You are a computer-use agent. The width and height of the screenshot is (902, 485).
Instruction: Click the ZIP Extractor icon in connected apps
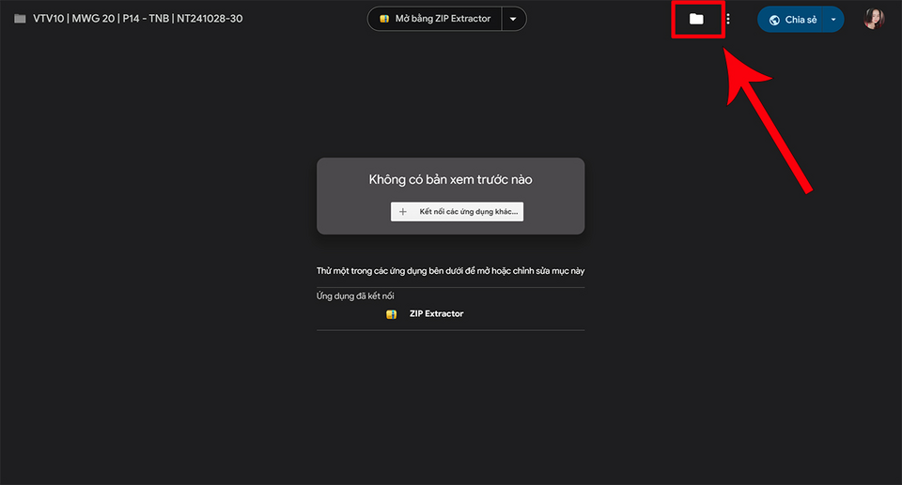click(392, 314)
